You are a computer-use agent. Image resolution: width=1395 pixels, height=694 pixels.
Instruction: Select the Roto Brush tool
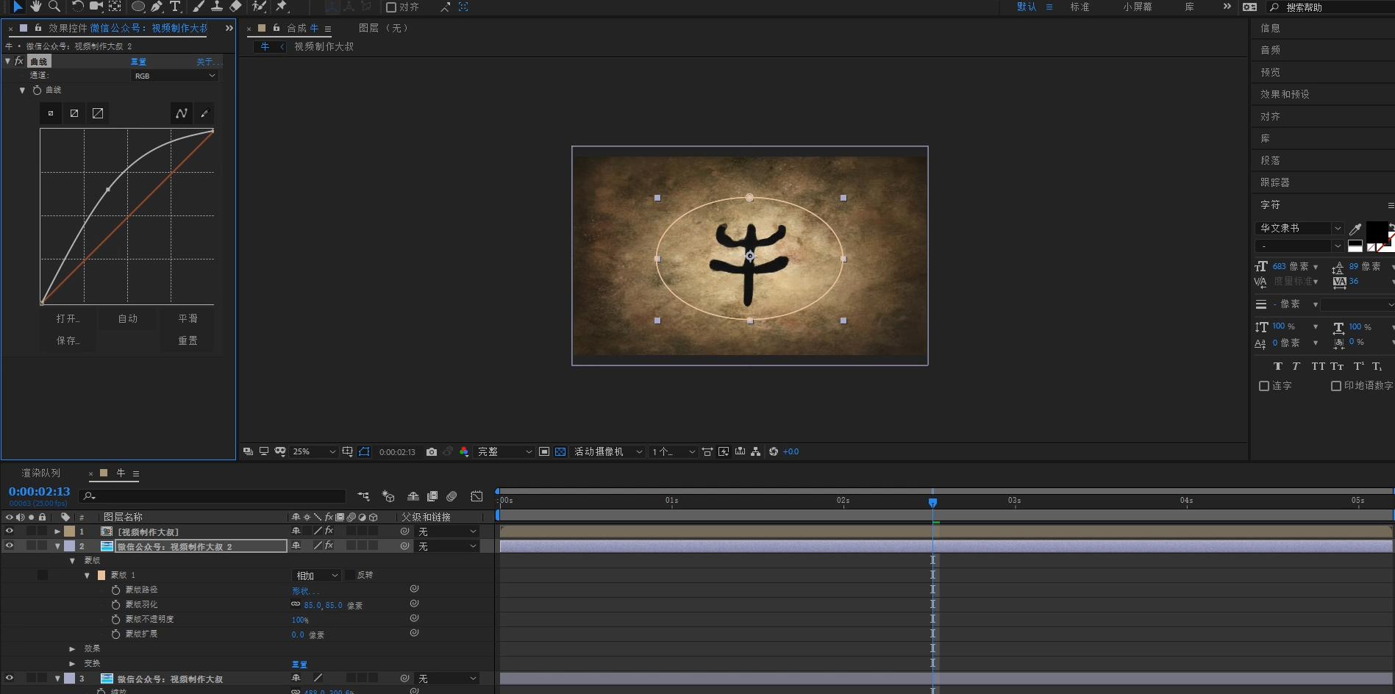coord(259,7)
